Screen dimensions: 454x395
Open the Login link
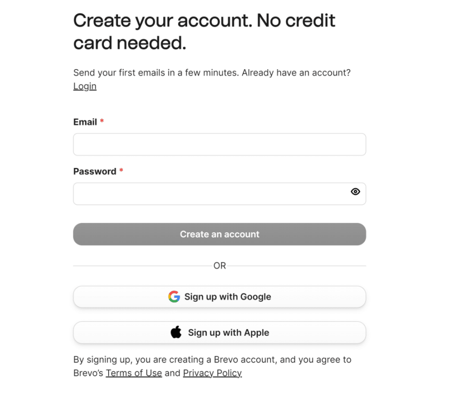[x=84, y=86]
